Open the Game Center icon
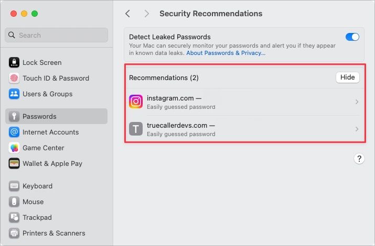Image resolution: width=375 pixels, height=246 pixels. [x=14, y=148]
